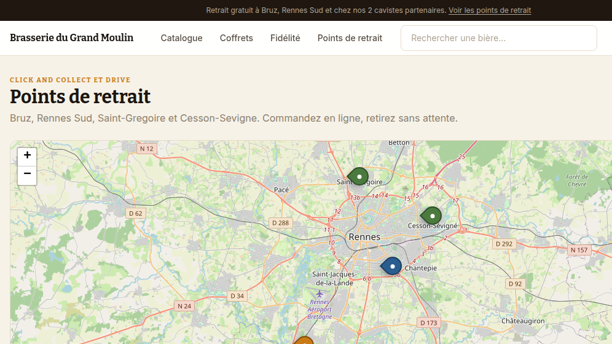Click the D 292 road shield

[504, 244]
